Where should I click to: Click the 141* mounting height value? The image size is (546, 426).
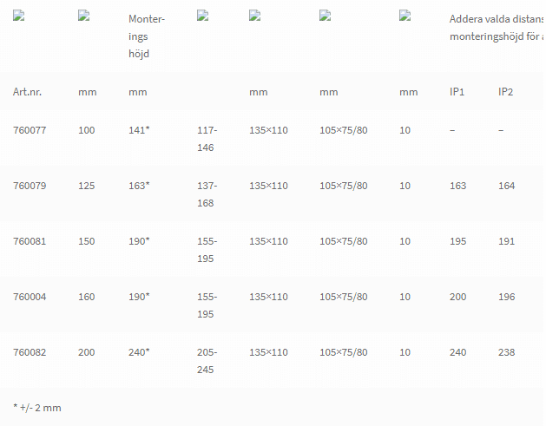tap(139, 130)
